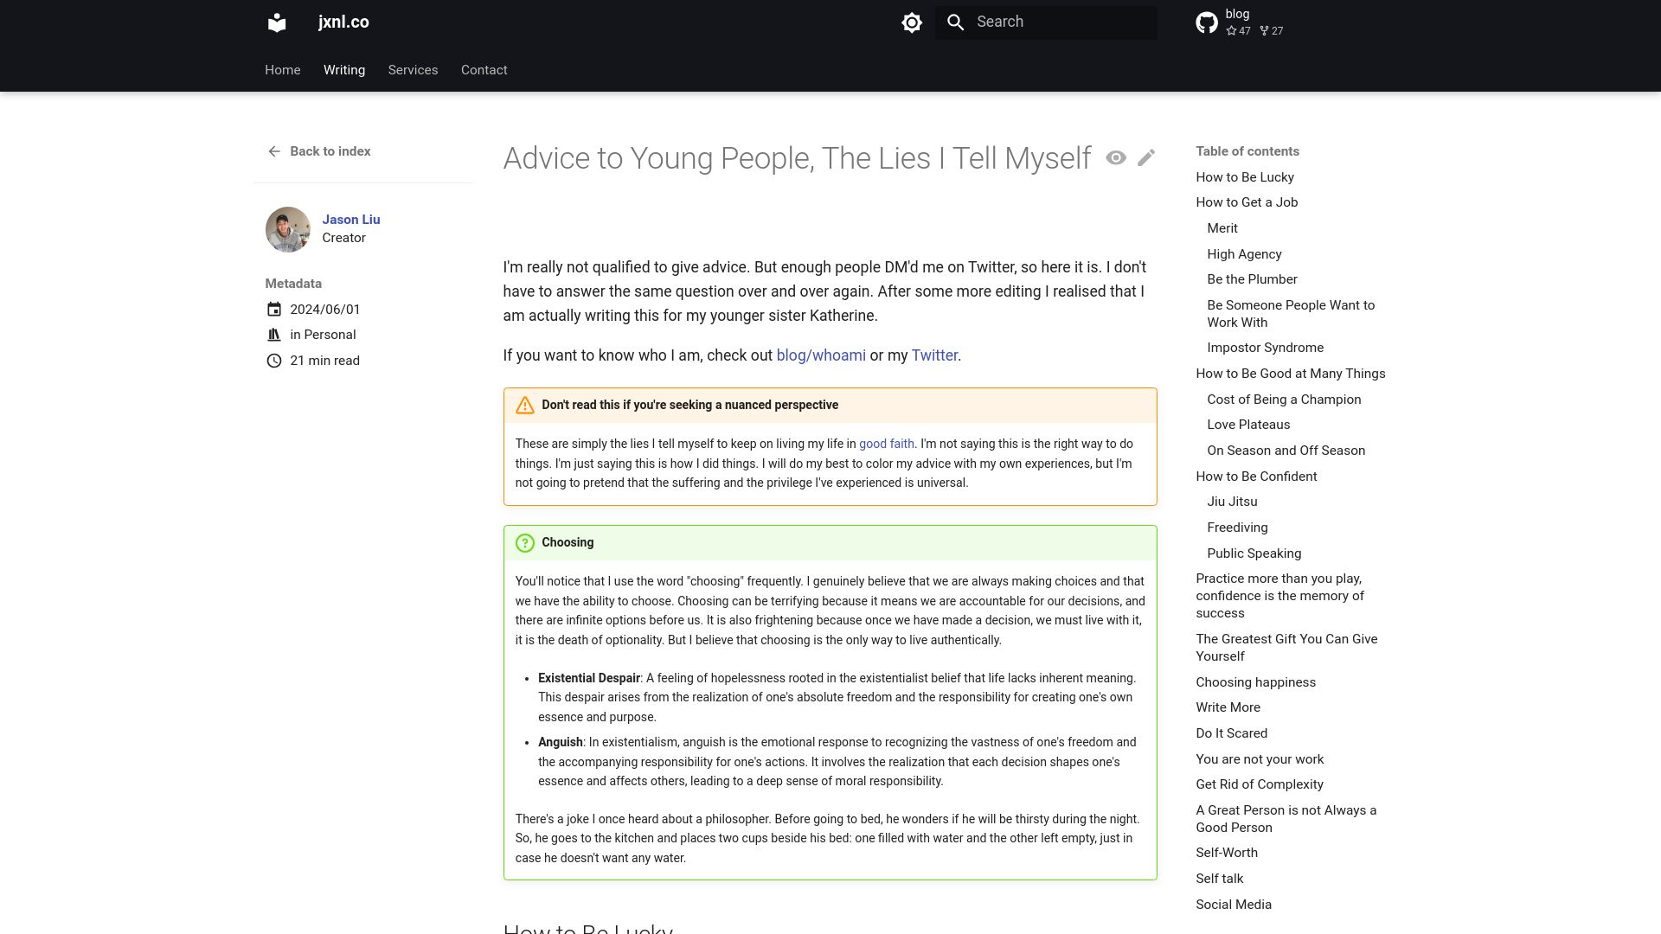Viewport: 1661px width, 934px height.
Task: Focus the Search input field
Action: 1046,22
